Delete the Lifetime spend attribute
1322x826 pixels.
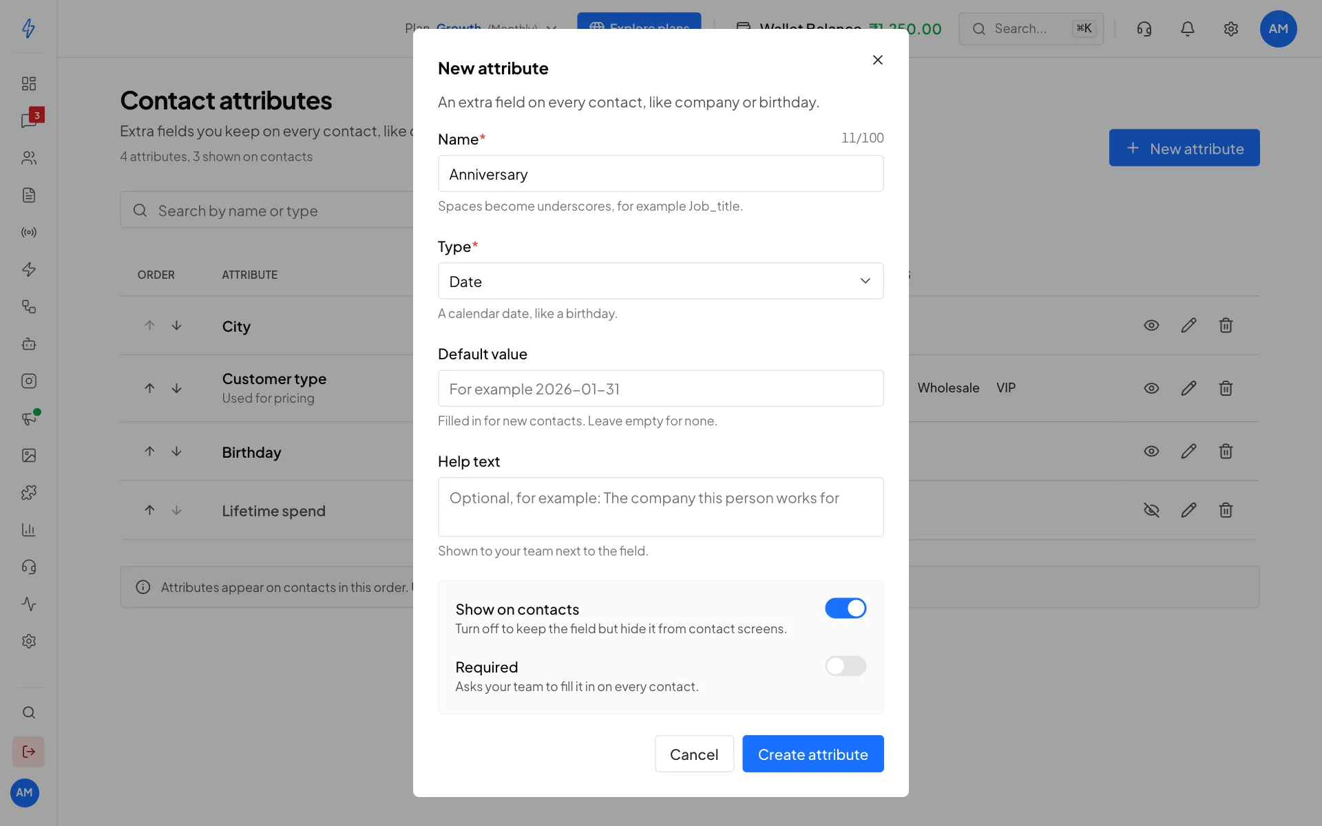[x=1226, y=510]
